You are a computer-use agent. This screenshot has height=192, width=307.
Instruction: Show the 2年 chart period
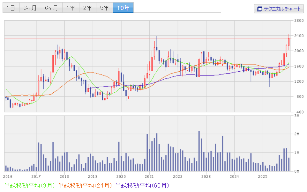click(87, 8)
